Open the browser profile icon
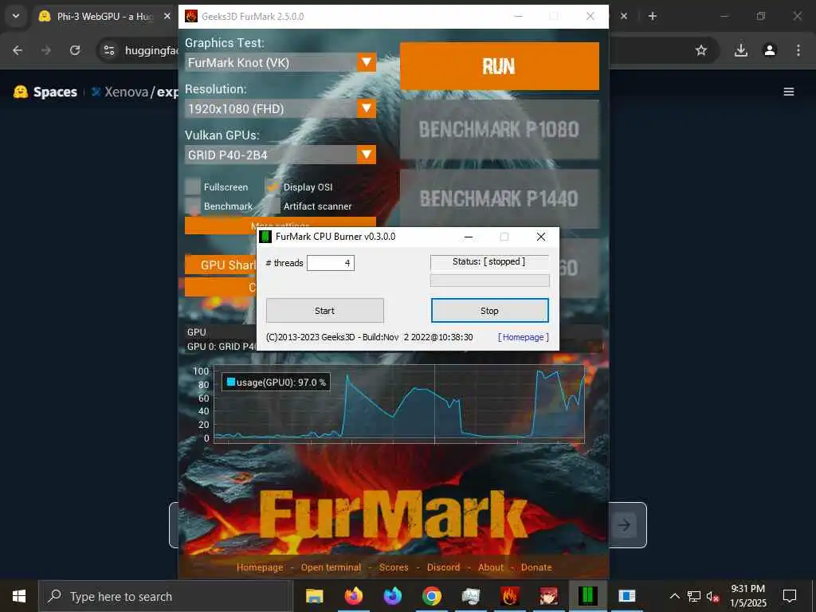 tap(770, 50)
